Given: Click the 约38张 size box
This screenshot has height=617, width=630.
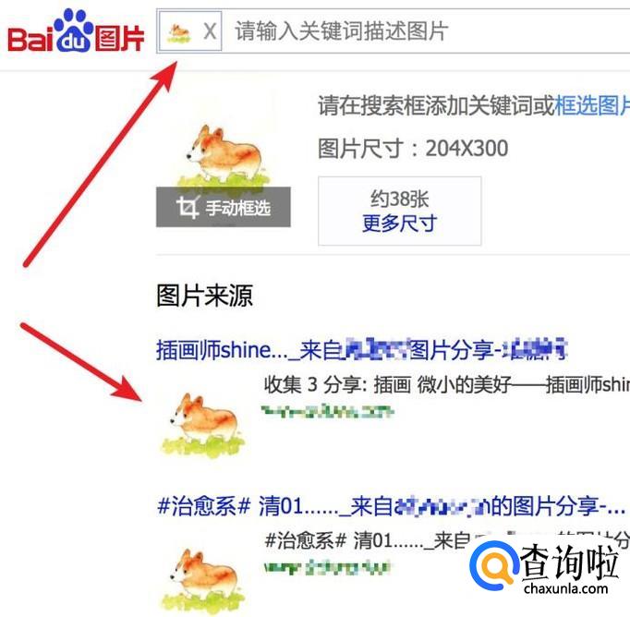Looking at the screenshot, I should pos(400,211).
